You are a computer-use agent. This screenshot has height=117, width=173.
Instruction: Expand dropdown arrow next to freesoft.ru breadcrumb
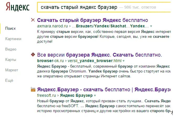(95, 96)
